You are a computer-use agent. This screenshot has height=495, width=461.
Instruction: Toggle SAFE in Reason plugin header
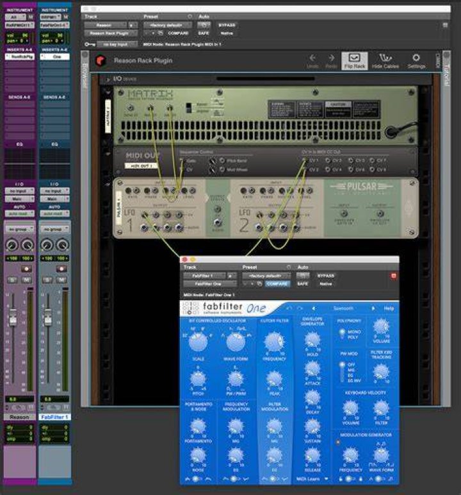(x=204, y=33)
